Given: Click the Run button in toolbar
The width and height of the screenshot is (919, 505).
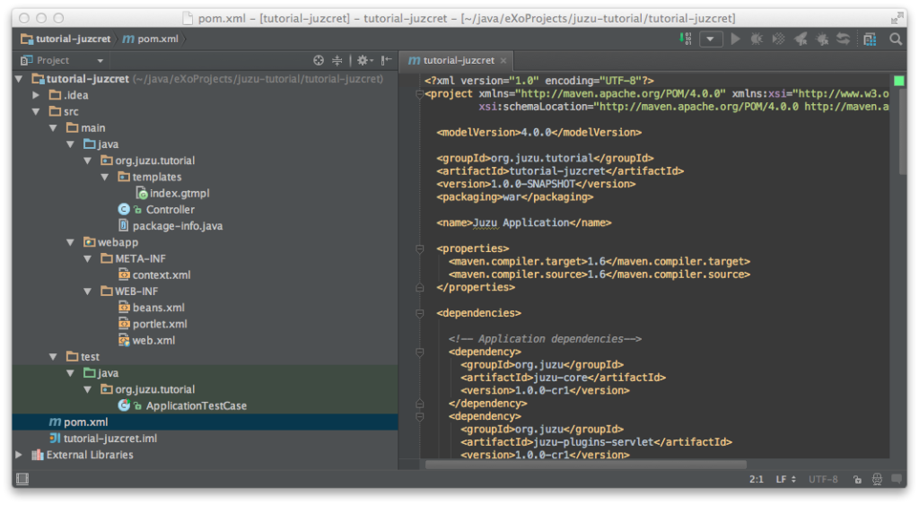Looking at the screenshot, I should (736, 39).
